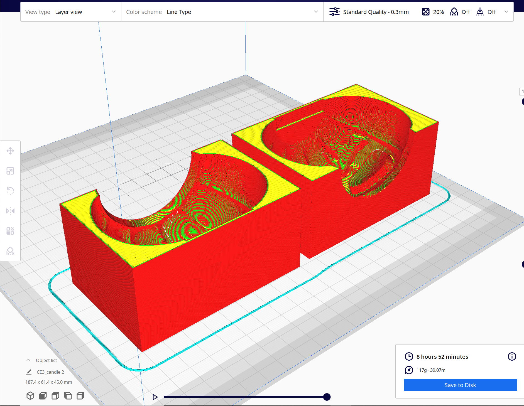Click the 20% infill value
Screen dimensions: 524x406
[x=439, y=12]
